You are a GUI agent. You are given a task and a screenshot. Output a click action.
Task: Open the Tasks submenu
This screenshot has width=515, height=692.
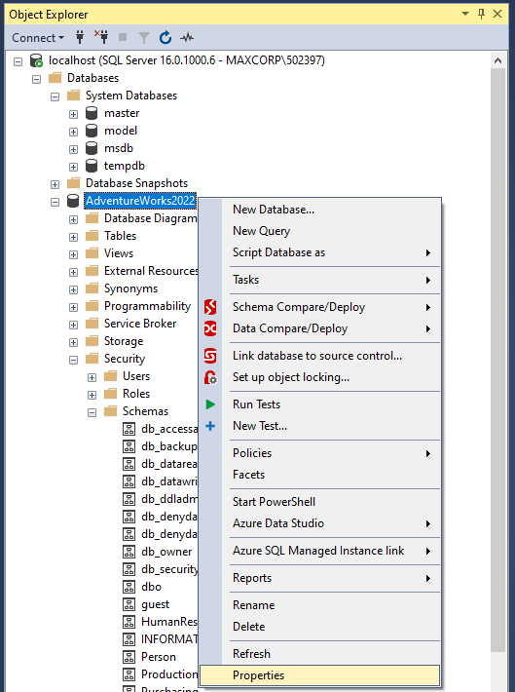tap(320, 280)
